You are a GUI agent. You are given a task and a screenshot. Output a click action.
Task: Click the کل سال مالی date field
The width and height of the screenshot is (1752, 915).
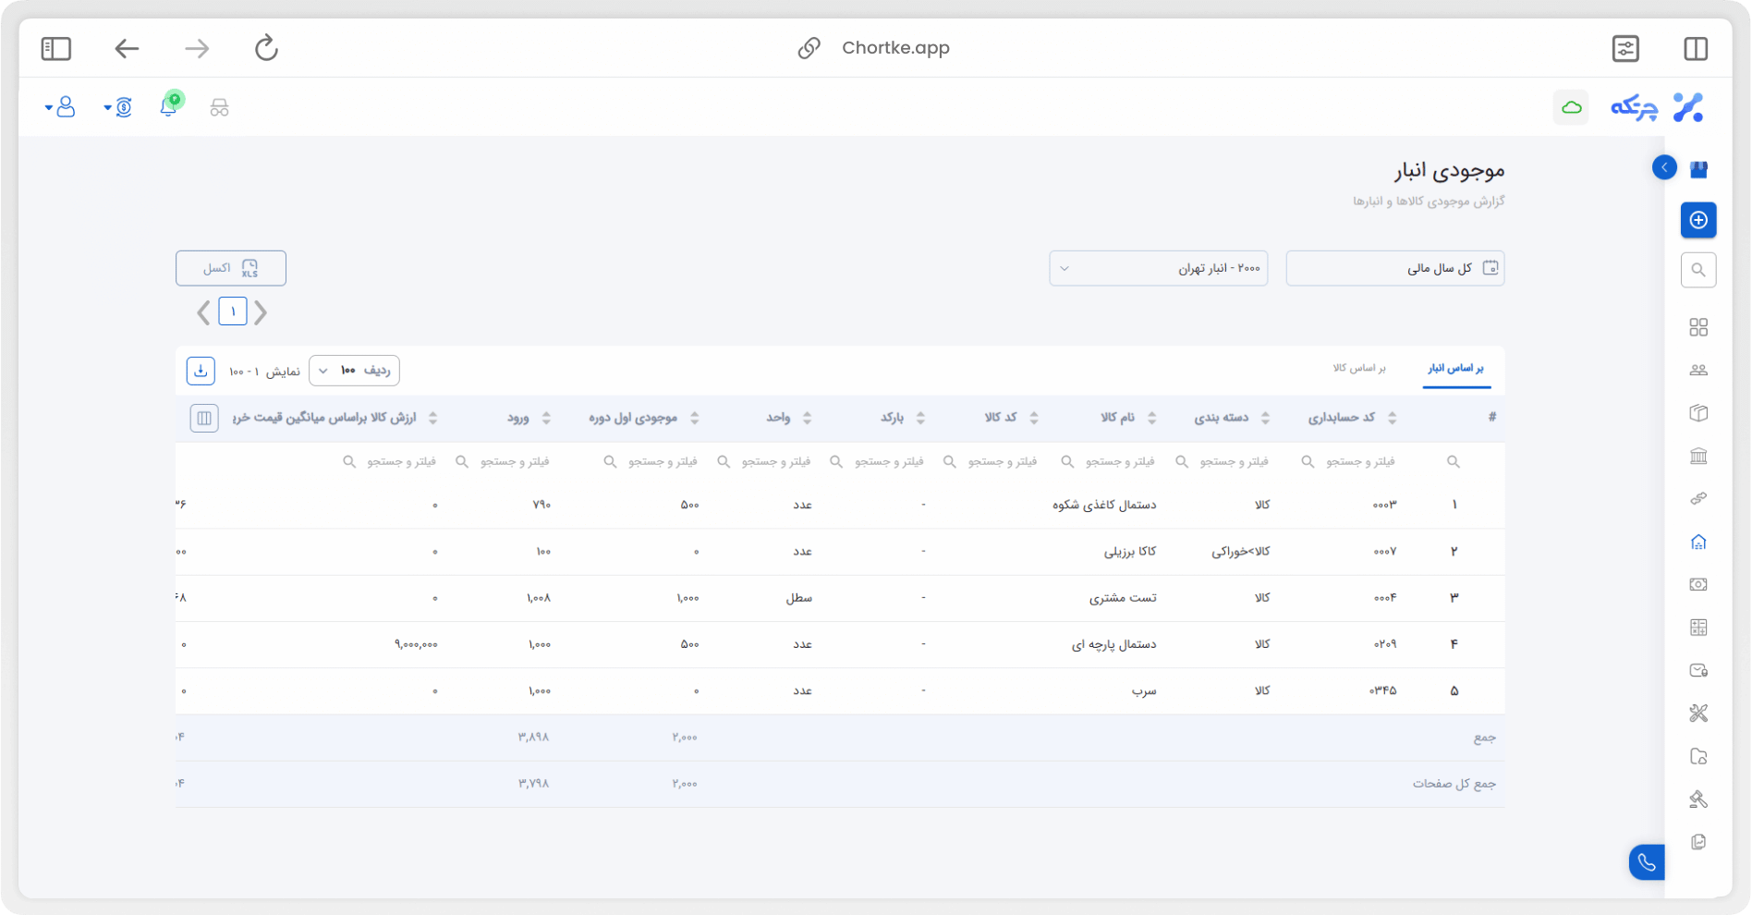click(x=1394, y=268)
